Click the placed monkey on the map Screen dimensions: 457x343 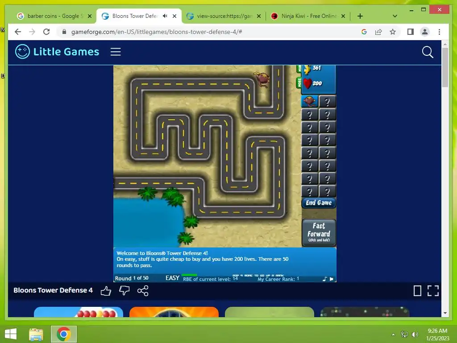262,79
